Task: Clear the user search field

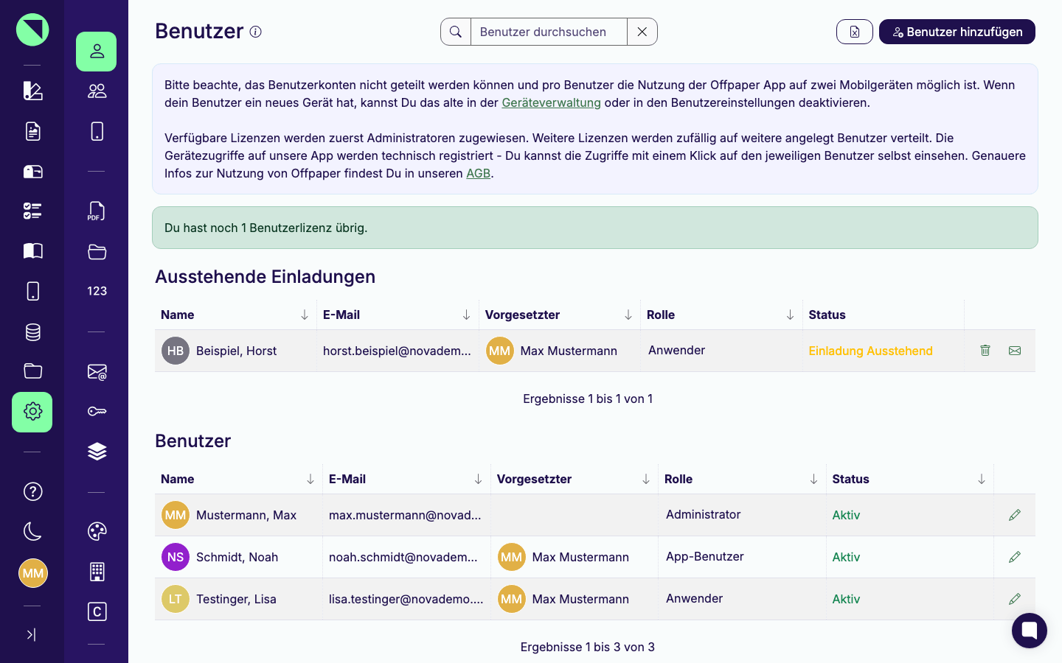Action: point(642,32)
